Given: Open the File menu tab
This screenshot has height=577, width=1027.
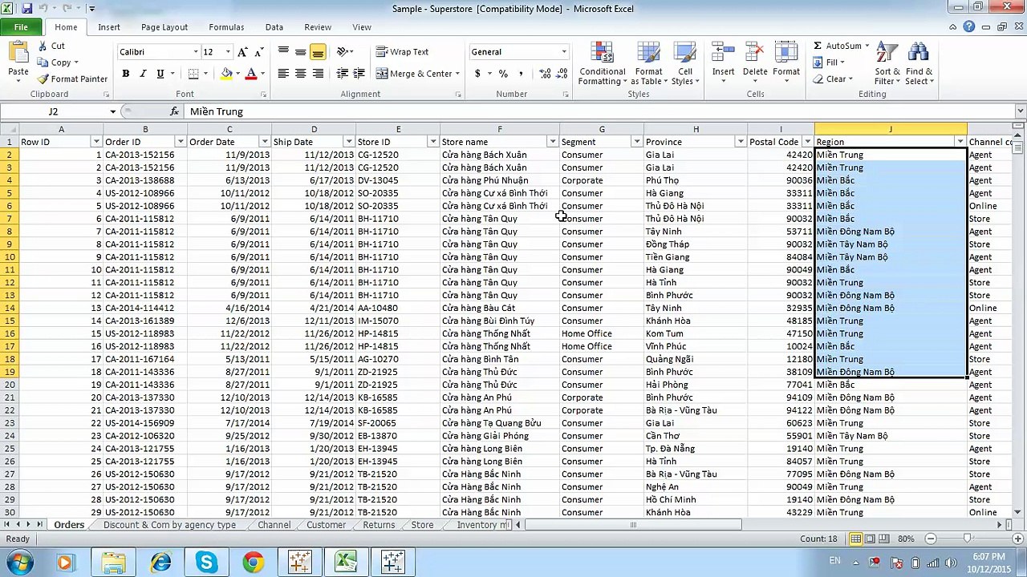Looking at the screenshot, I should [x=21, y=27].
